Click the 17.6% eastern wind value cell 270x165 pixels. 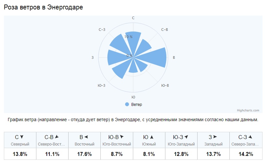[x=84, y=154]
